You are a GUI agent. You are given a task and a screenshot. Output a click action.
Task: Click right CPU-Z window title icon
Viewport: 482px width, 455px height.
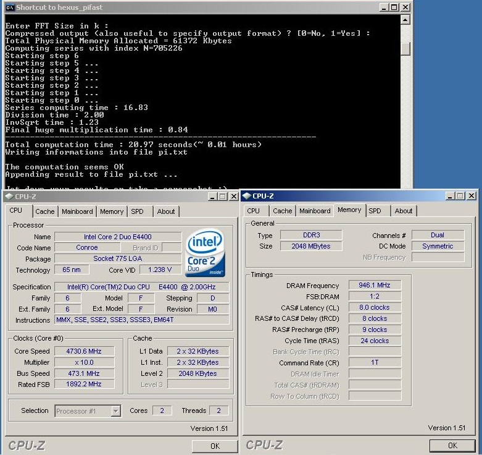point(246,196)
